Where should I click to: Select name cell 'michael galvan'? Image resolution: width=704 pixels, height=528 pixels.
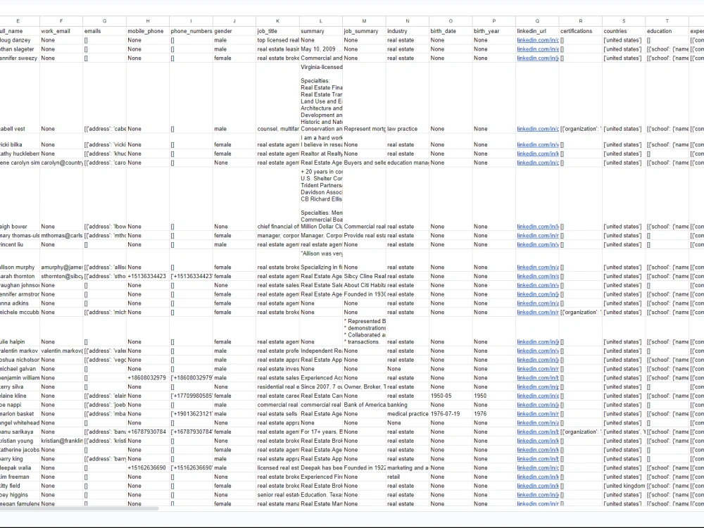click(x=20, y=369)
